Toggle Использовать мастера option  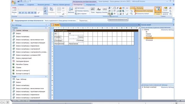coord(143,11)
